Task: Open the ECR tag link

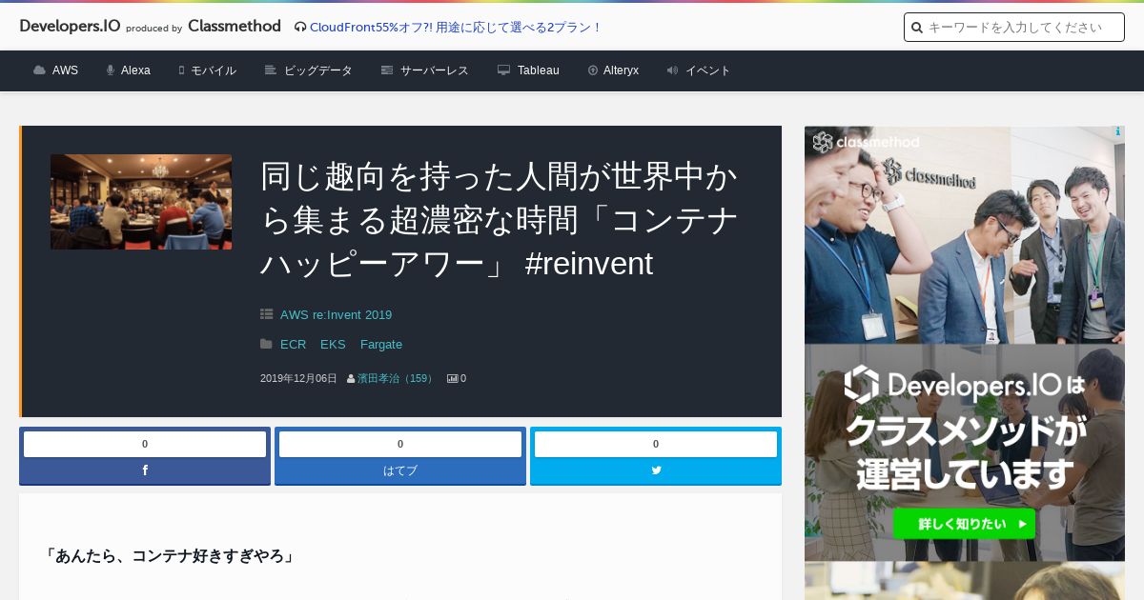Action: [293, 345]
